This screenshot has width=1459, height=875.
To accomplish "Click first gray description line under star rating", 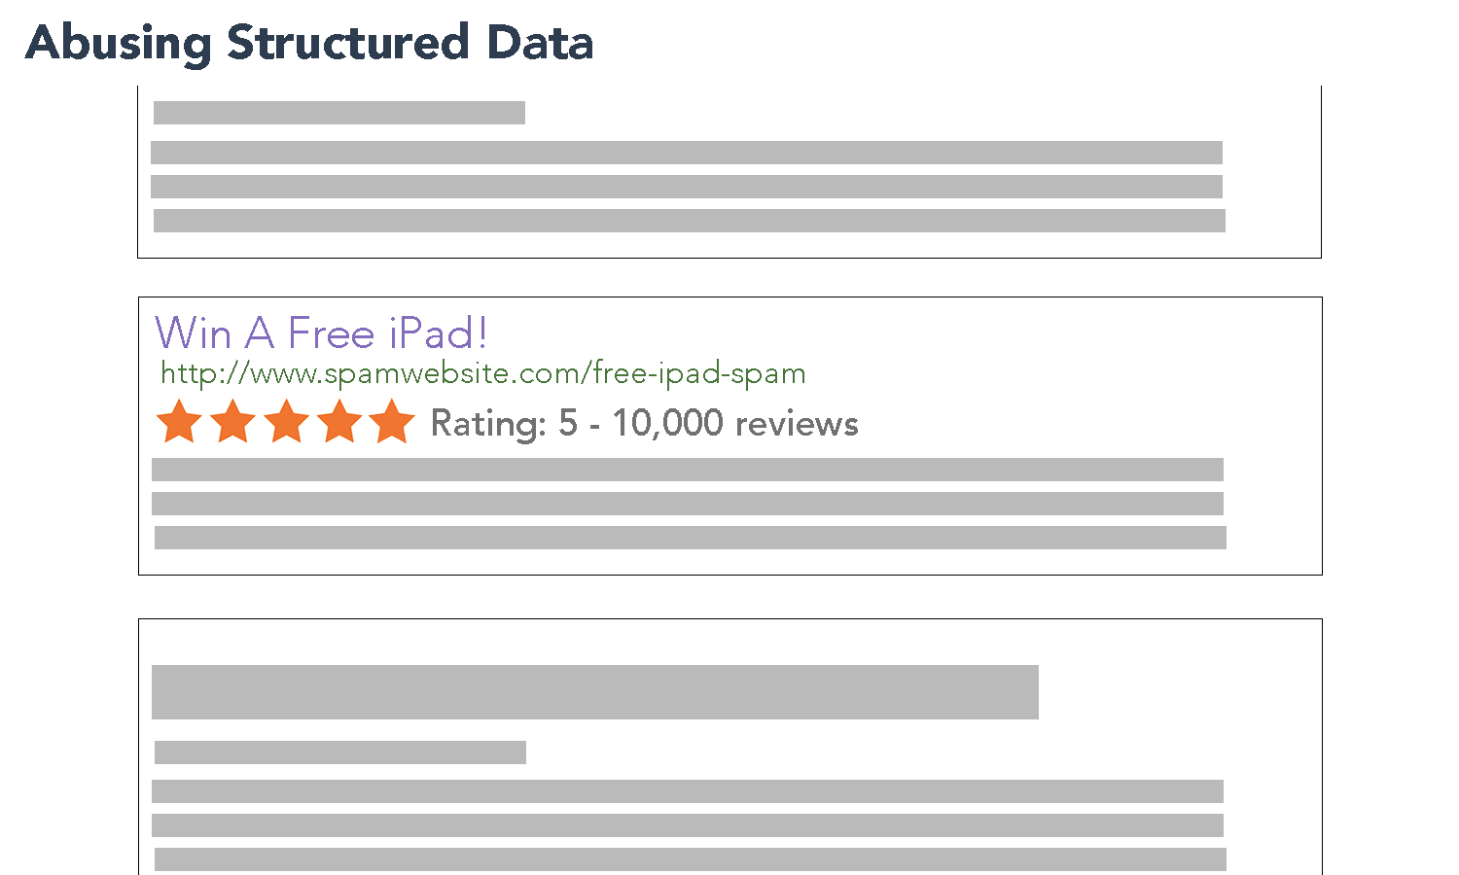I will pyautogui.click(x=688, y=470).
